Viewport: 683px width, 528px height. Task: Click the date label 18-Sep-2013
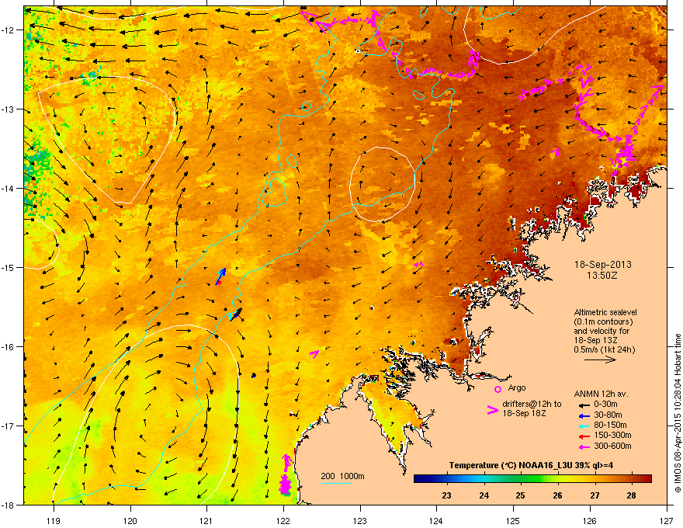pos(602,265)
